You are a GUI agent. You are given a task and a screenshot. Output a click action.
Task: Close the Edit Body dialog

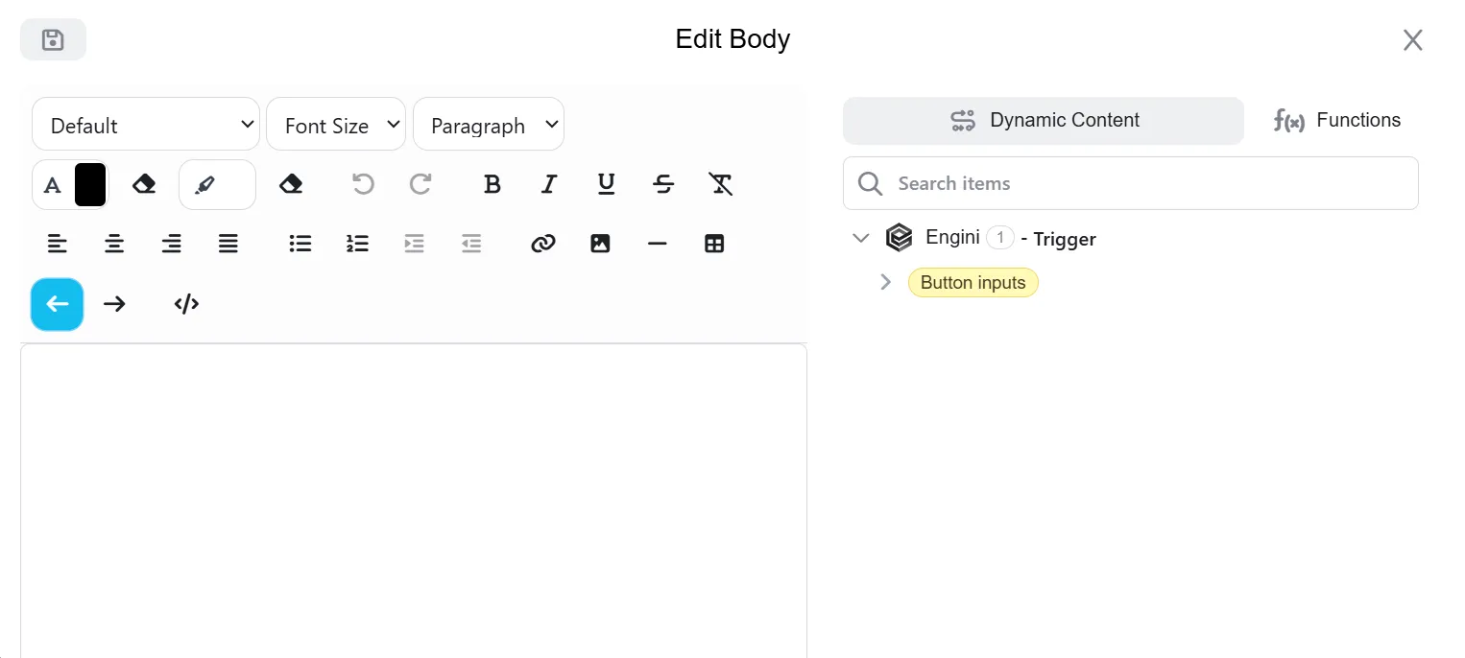(1412, 39)
